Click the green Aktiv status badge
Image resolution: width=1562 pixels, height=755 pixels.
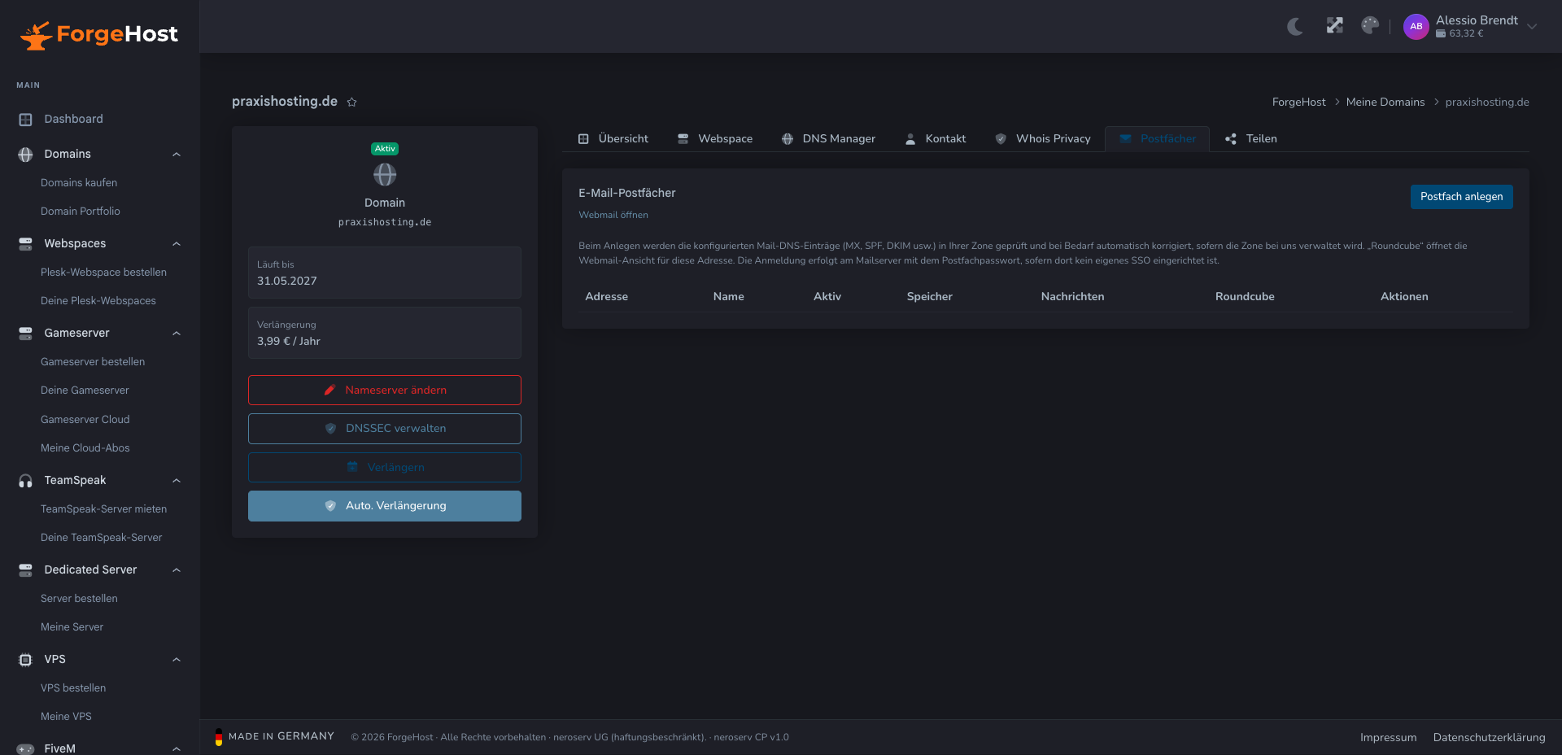click(x=385, y=149)
